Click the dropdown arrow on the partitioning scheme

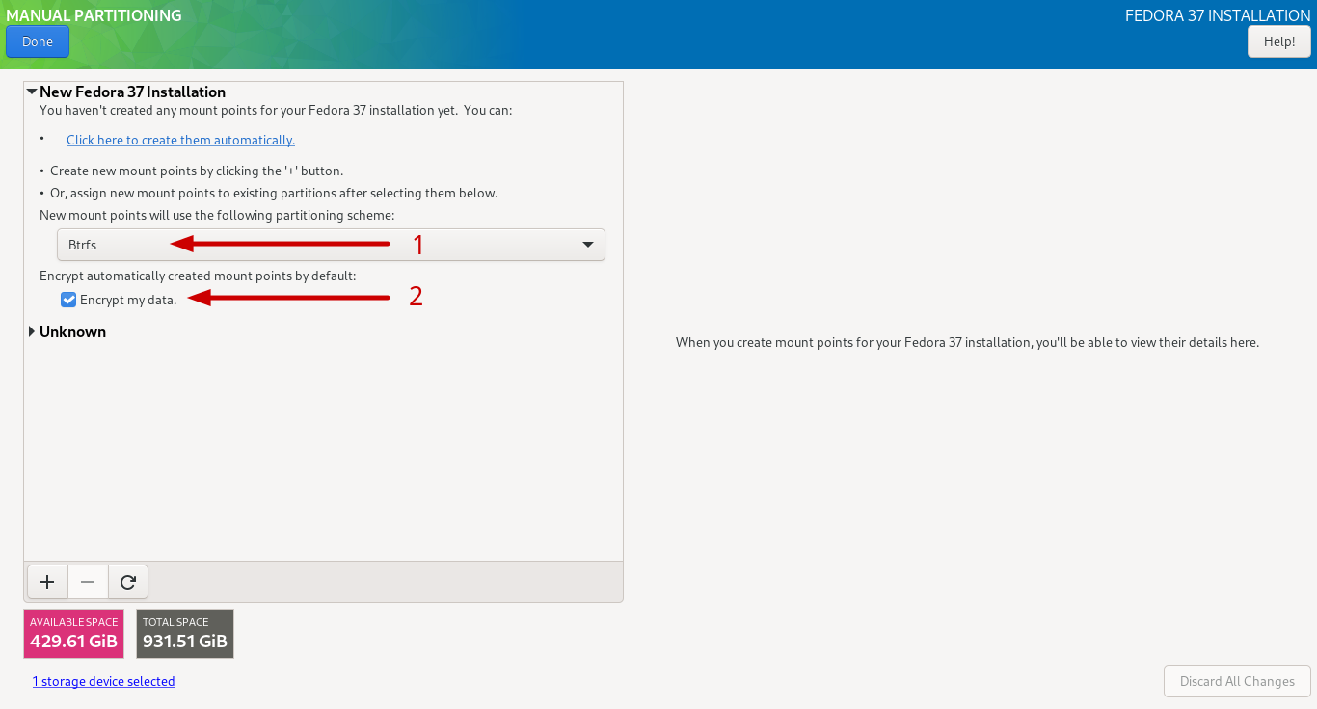point(588,245)
